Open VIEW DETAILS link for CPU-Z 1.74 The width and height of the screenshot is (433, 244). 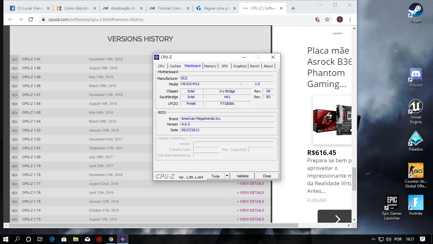[x=250, y=210]
